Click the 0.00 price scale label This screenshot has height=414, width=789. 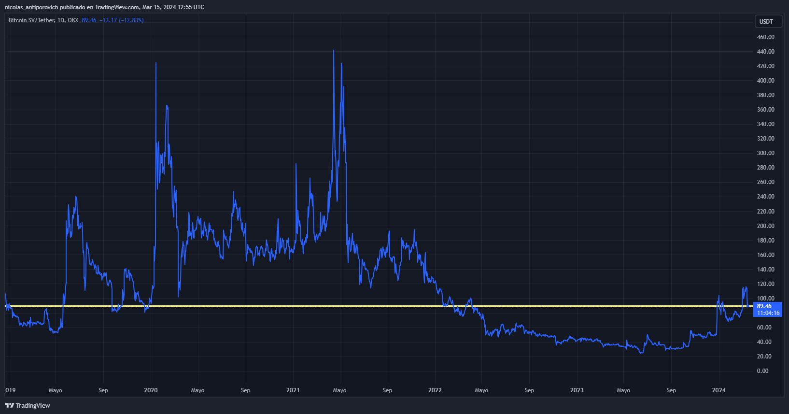pos(762,371)
